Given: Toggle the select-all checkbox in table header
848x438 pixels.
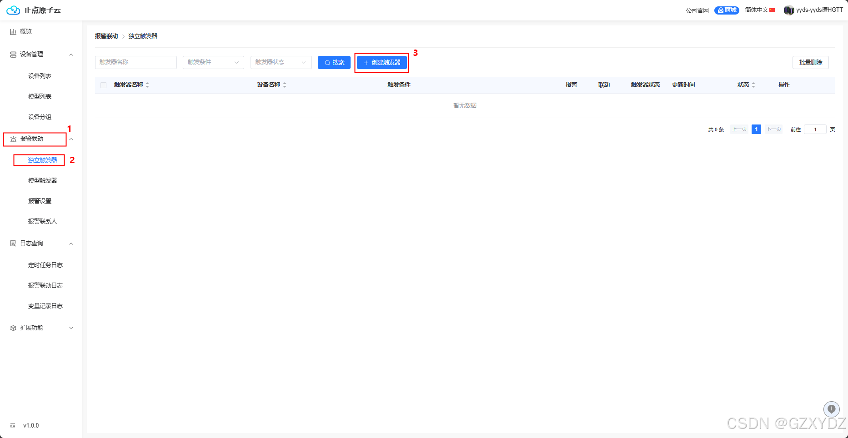Looking at the screenshot, I should tap(104, 85).
